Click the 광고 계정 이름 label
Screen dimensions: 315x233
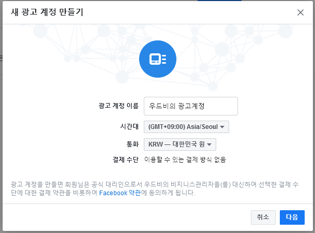(118, 106)
